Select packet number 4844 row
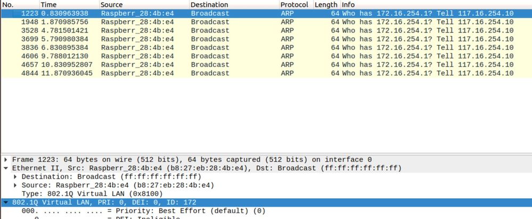This screenshot has width=532, height=219. tap(266, 73)
